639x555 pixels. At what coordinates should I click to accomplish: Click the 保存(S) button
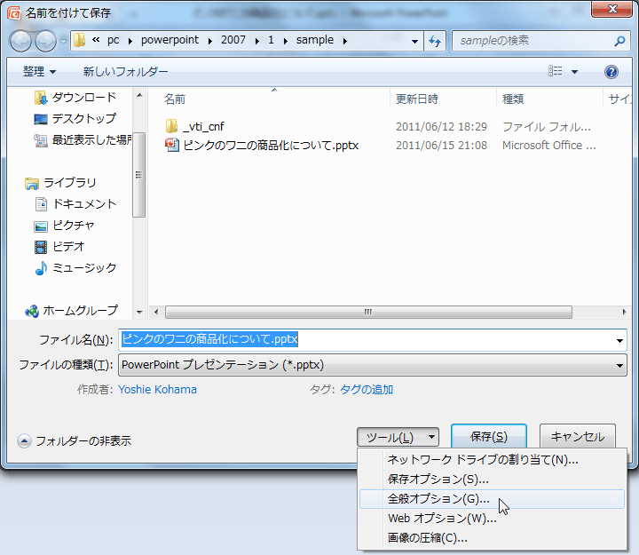pyautogui.click(x=489, y=437)
